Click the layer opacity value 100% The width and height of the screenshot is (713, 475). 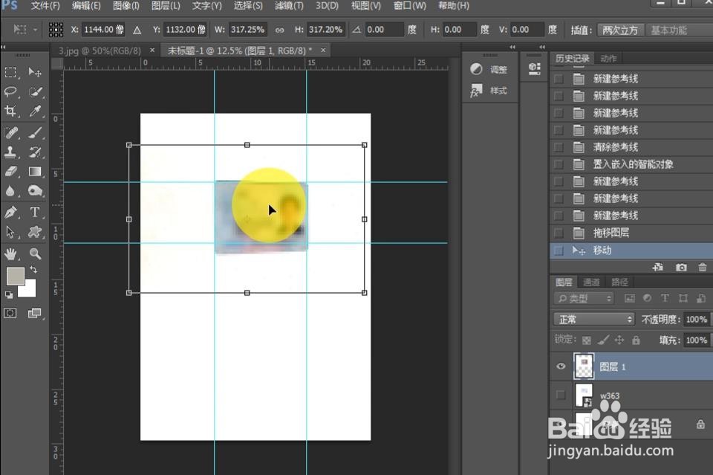click(696, 320)
